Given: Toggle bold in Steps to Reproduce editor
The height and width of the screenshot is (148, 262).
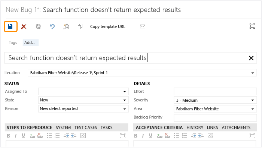Looking at the screenshot, I should (x=8, y=136).
